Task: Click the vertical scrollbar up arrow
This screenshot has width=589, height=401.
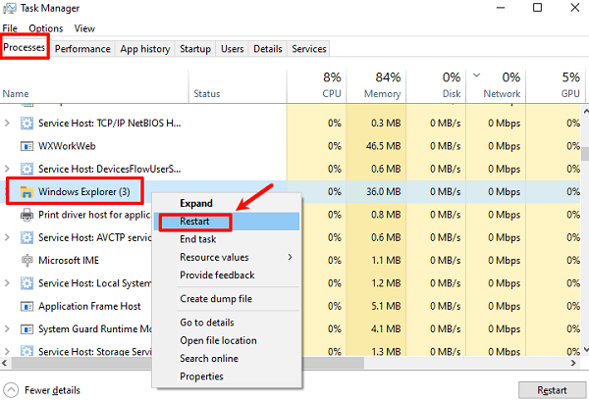Action: pyautogui.click(x=585, y=112)
